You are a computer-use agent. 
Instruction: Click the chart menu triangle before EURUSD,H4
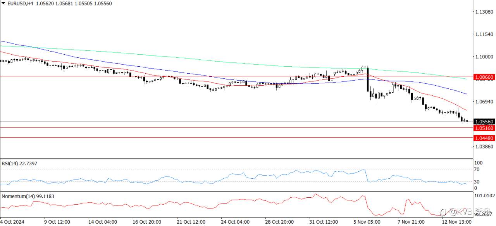click(3, 3)
